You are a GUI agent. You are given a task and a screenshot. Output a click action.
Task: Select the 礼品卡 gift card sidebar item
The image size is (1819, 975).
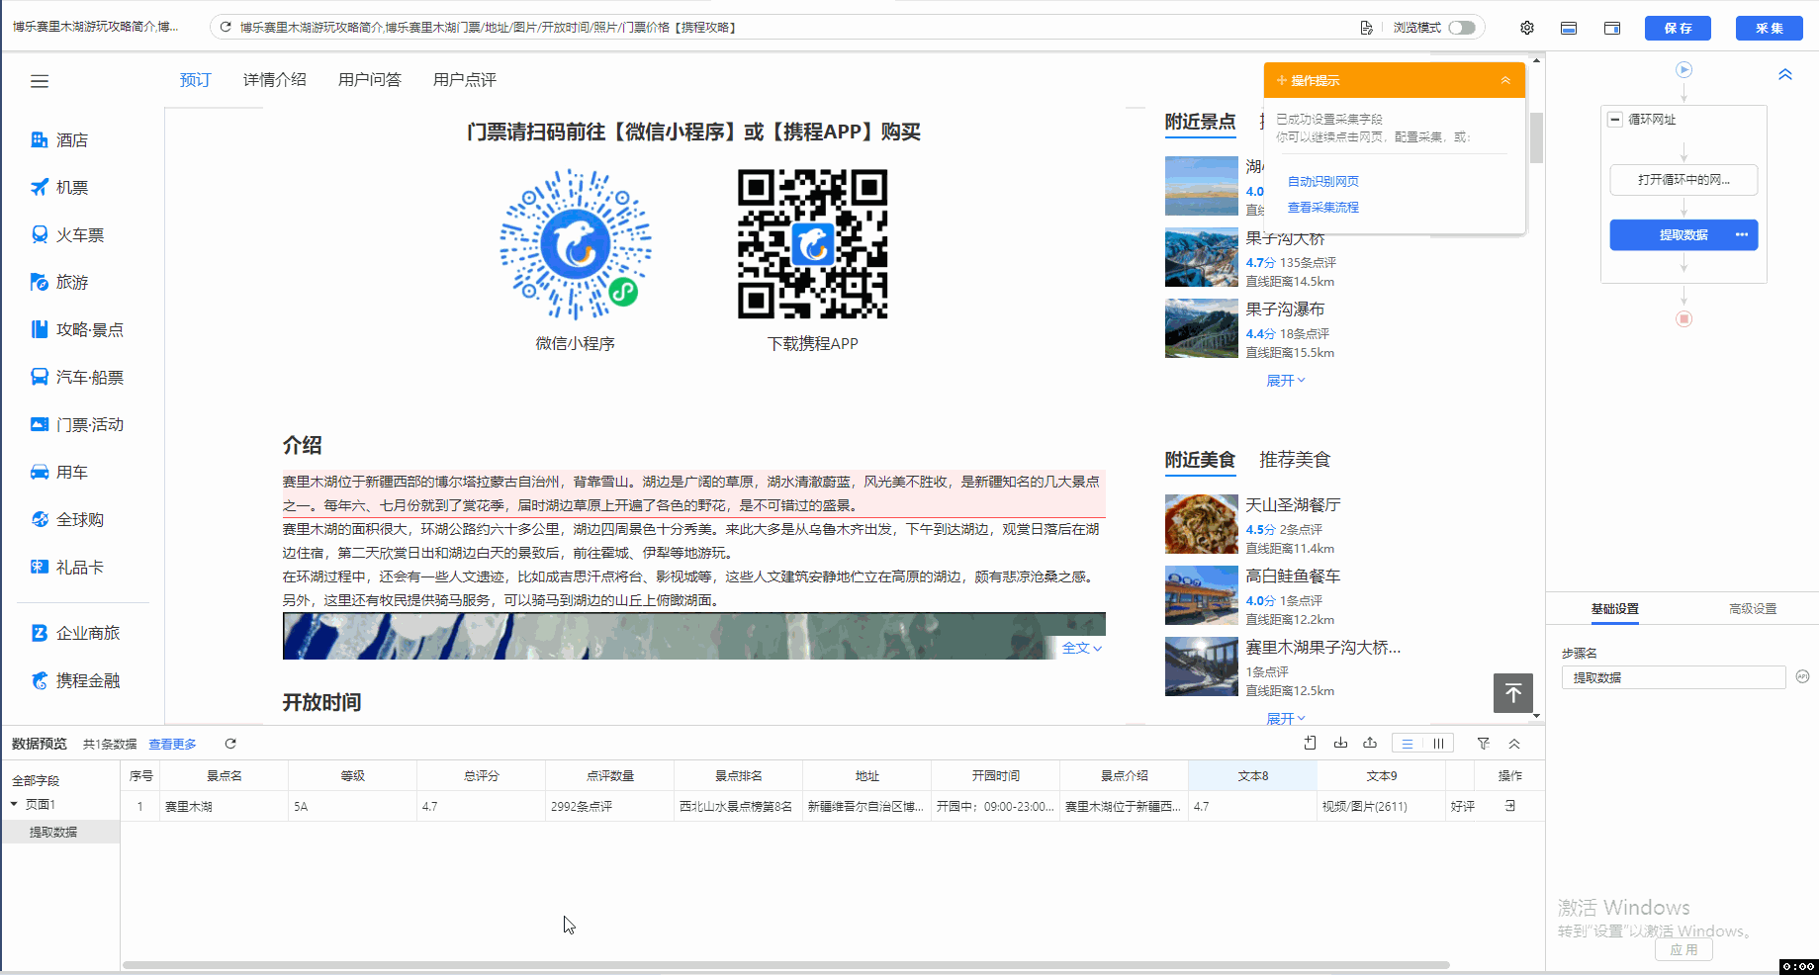(x=67, y=568)
